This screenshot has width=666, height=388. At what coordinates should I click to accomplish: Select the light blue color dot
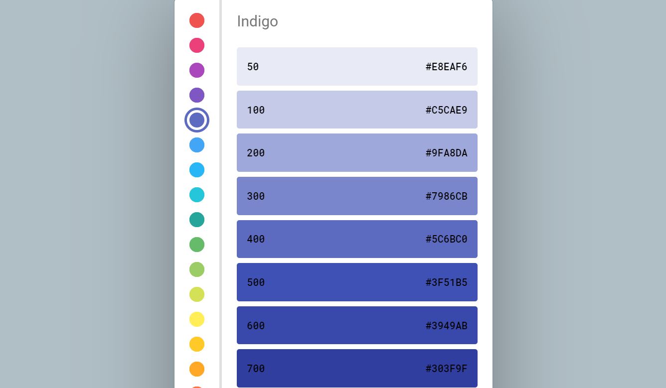click(x=197, y=170)
